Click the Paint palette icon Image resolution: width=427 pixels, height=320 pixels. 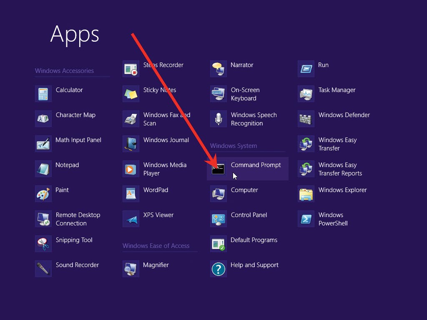click(43, 194)
